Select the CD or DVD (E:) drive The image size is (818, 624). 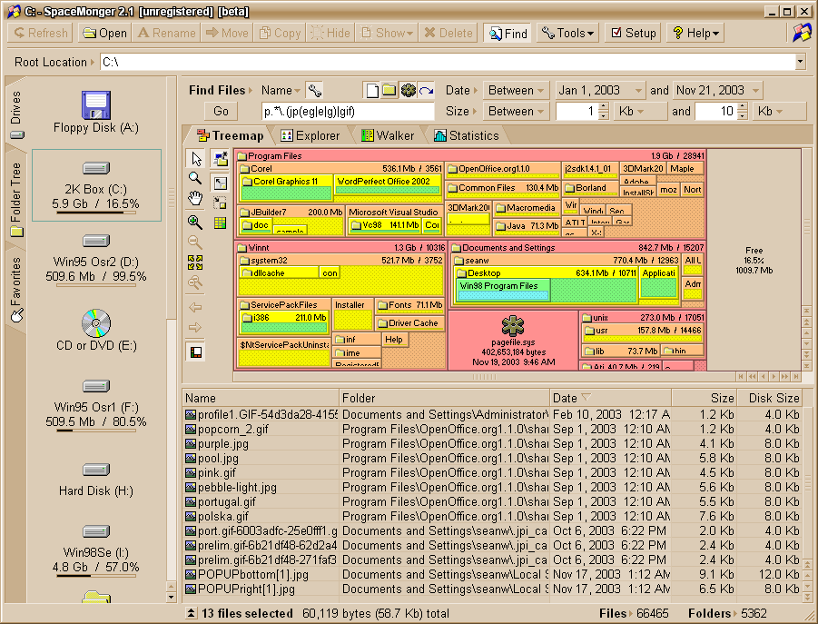[96, 331]
